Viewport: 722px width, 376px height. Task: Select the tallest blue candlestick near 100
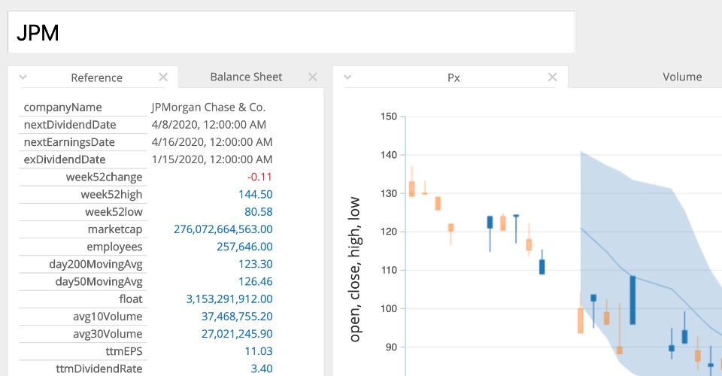point(633,299)
